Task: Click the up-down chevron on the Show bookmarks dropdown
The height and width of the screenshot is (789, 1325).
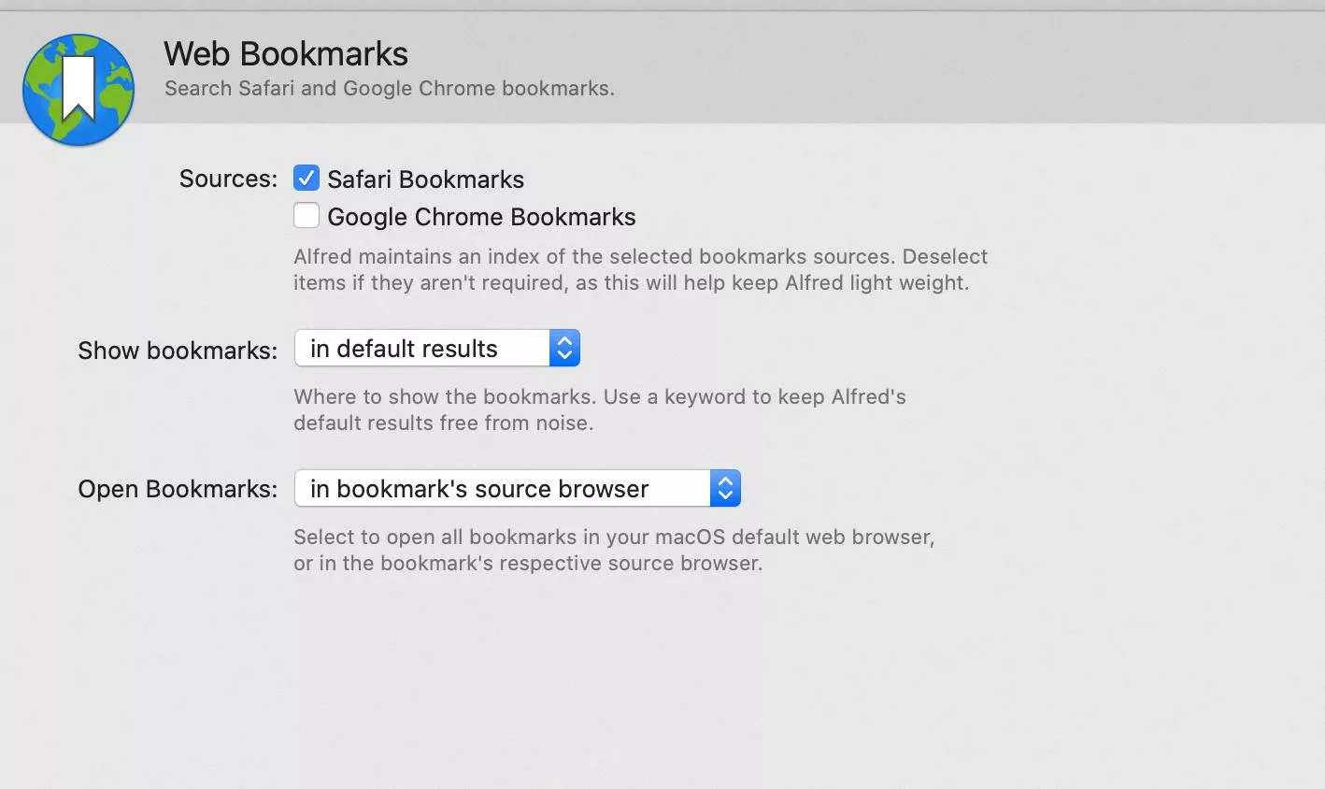Action: click(564, 347)
